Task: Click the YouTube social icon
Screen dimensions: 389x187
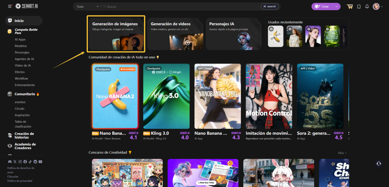Action: pos(40,162)
